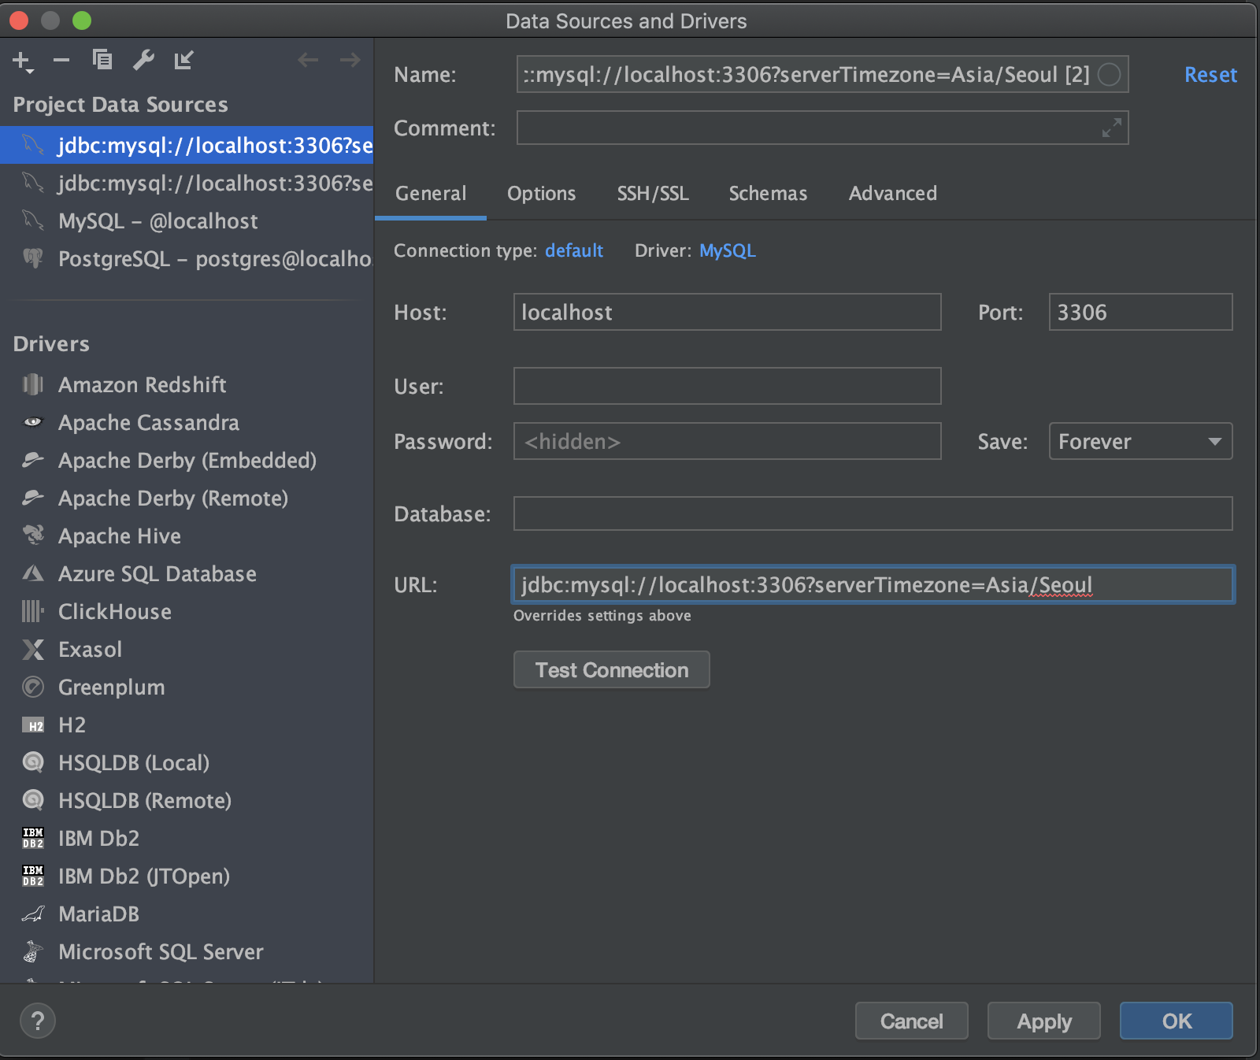
Task: Select the MySQL - @localhost data source
Action: pos(187,221)
